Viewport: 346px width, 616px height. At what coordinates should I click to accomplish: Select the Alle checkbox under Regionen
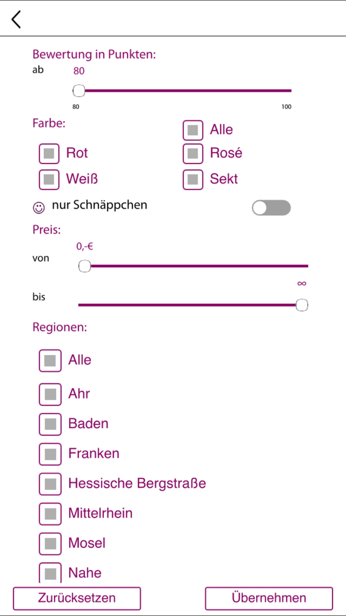tap(50, 361)
